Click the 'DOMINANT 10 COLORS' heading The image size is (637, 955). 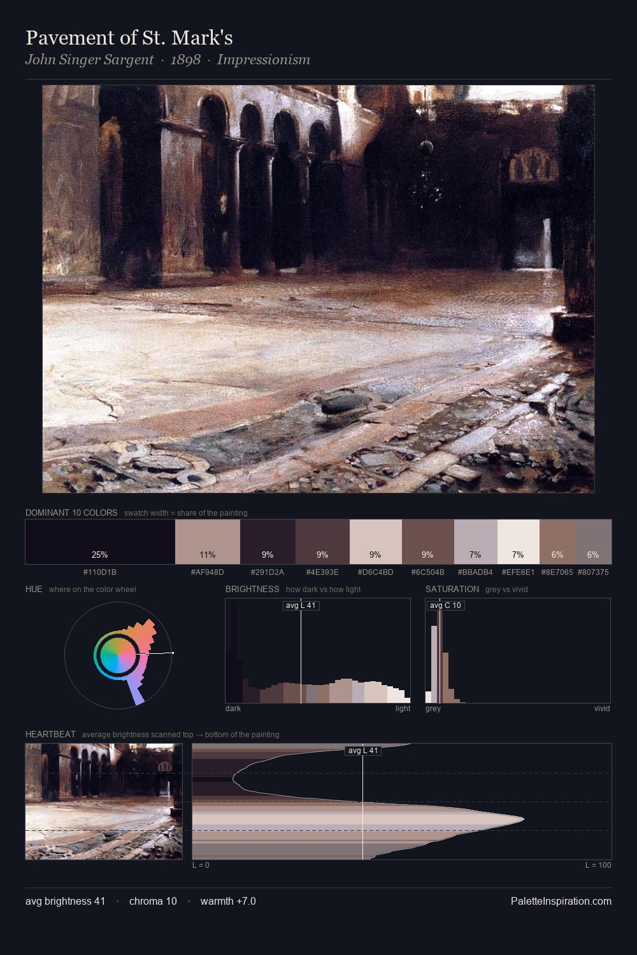pos(71,513)
